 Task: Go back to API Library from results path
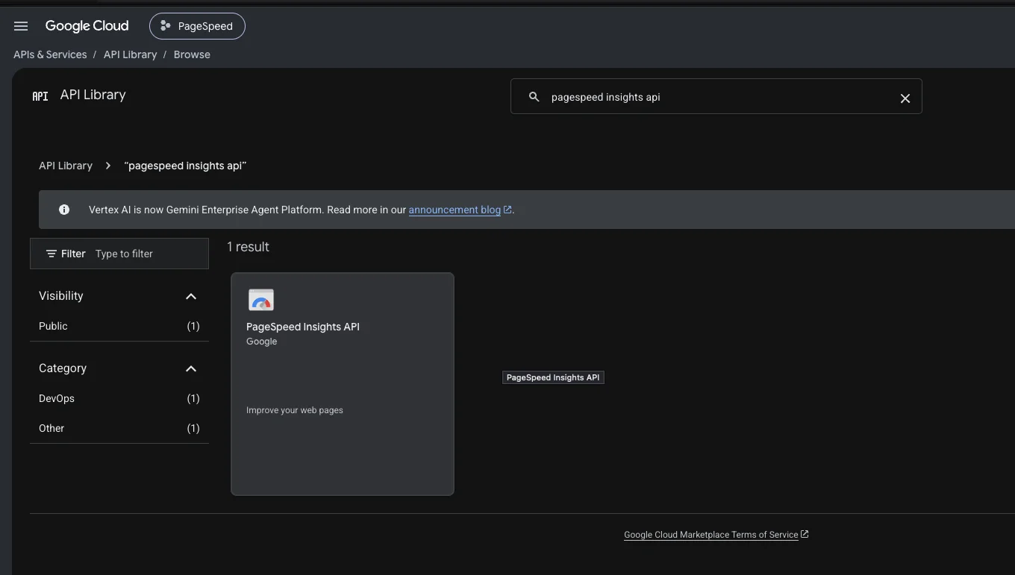pos(66,166)
